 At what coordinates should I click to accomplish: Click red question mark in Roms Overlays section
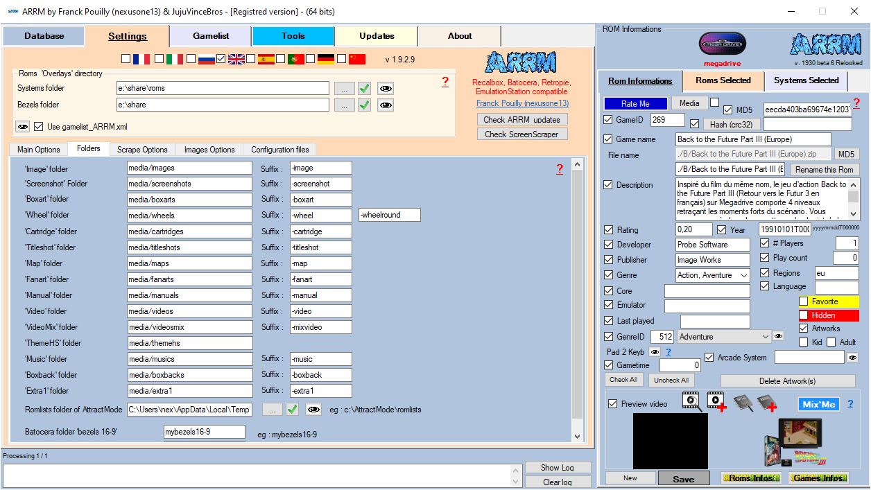445,82
